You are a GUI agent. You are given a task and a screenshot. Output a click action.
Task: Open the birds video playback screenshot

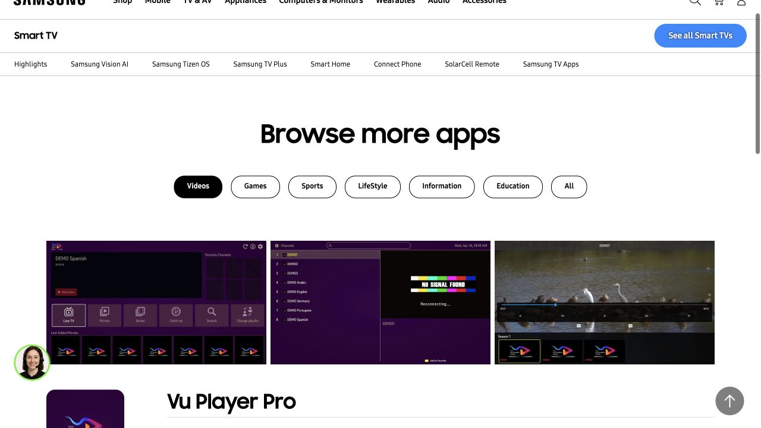coord(605,303)
